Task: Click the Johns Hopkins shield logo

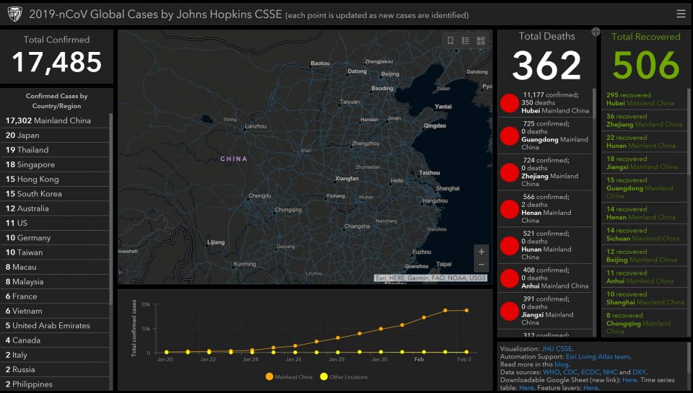Action: (14, 14)
